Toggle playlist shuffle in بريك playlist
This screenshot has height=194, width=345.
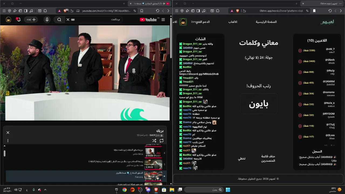pos(154,141)
